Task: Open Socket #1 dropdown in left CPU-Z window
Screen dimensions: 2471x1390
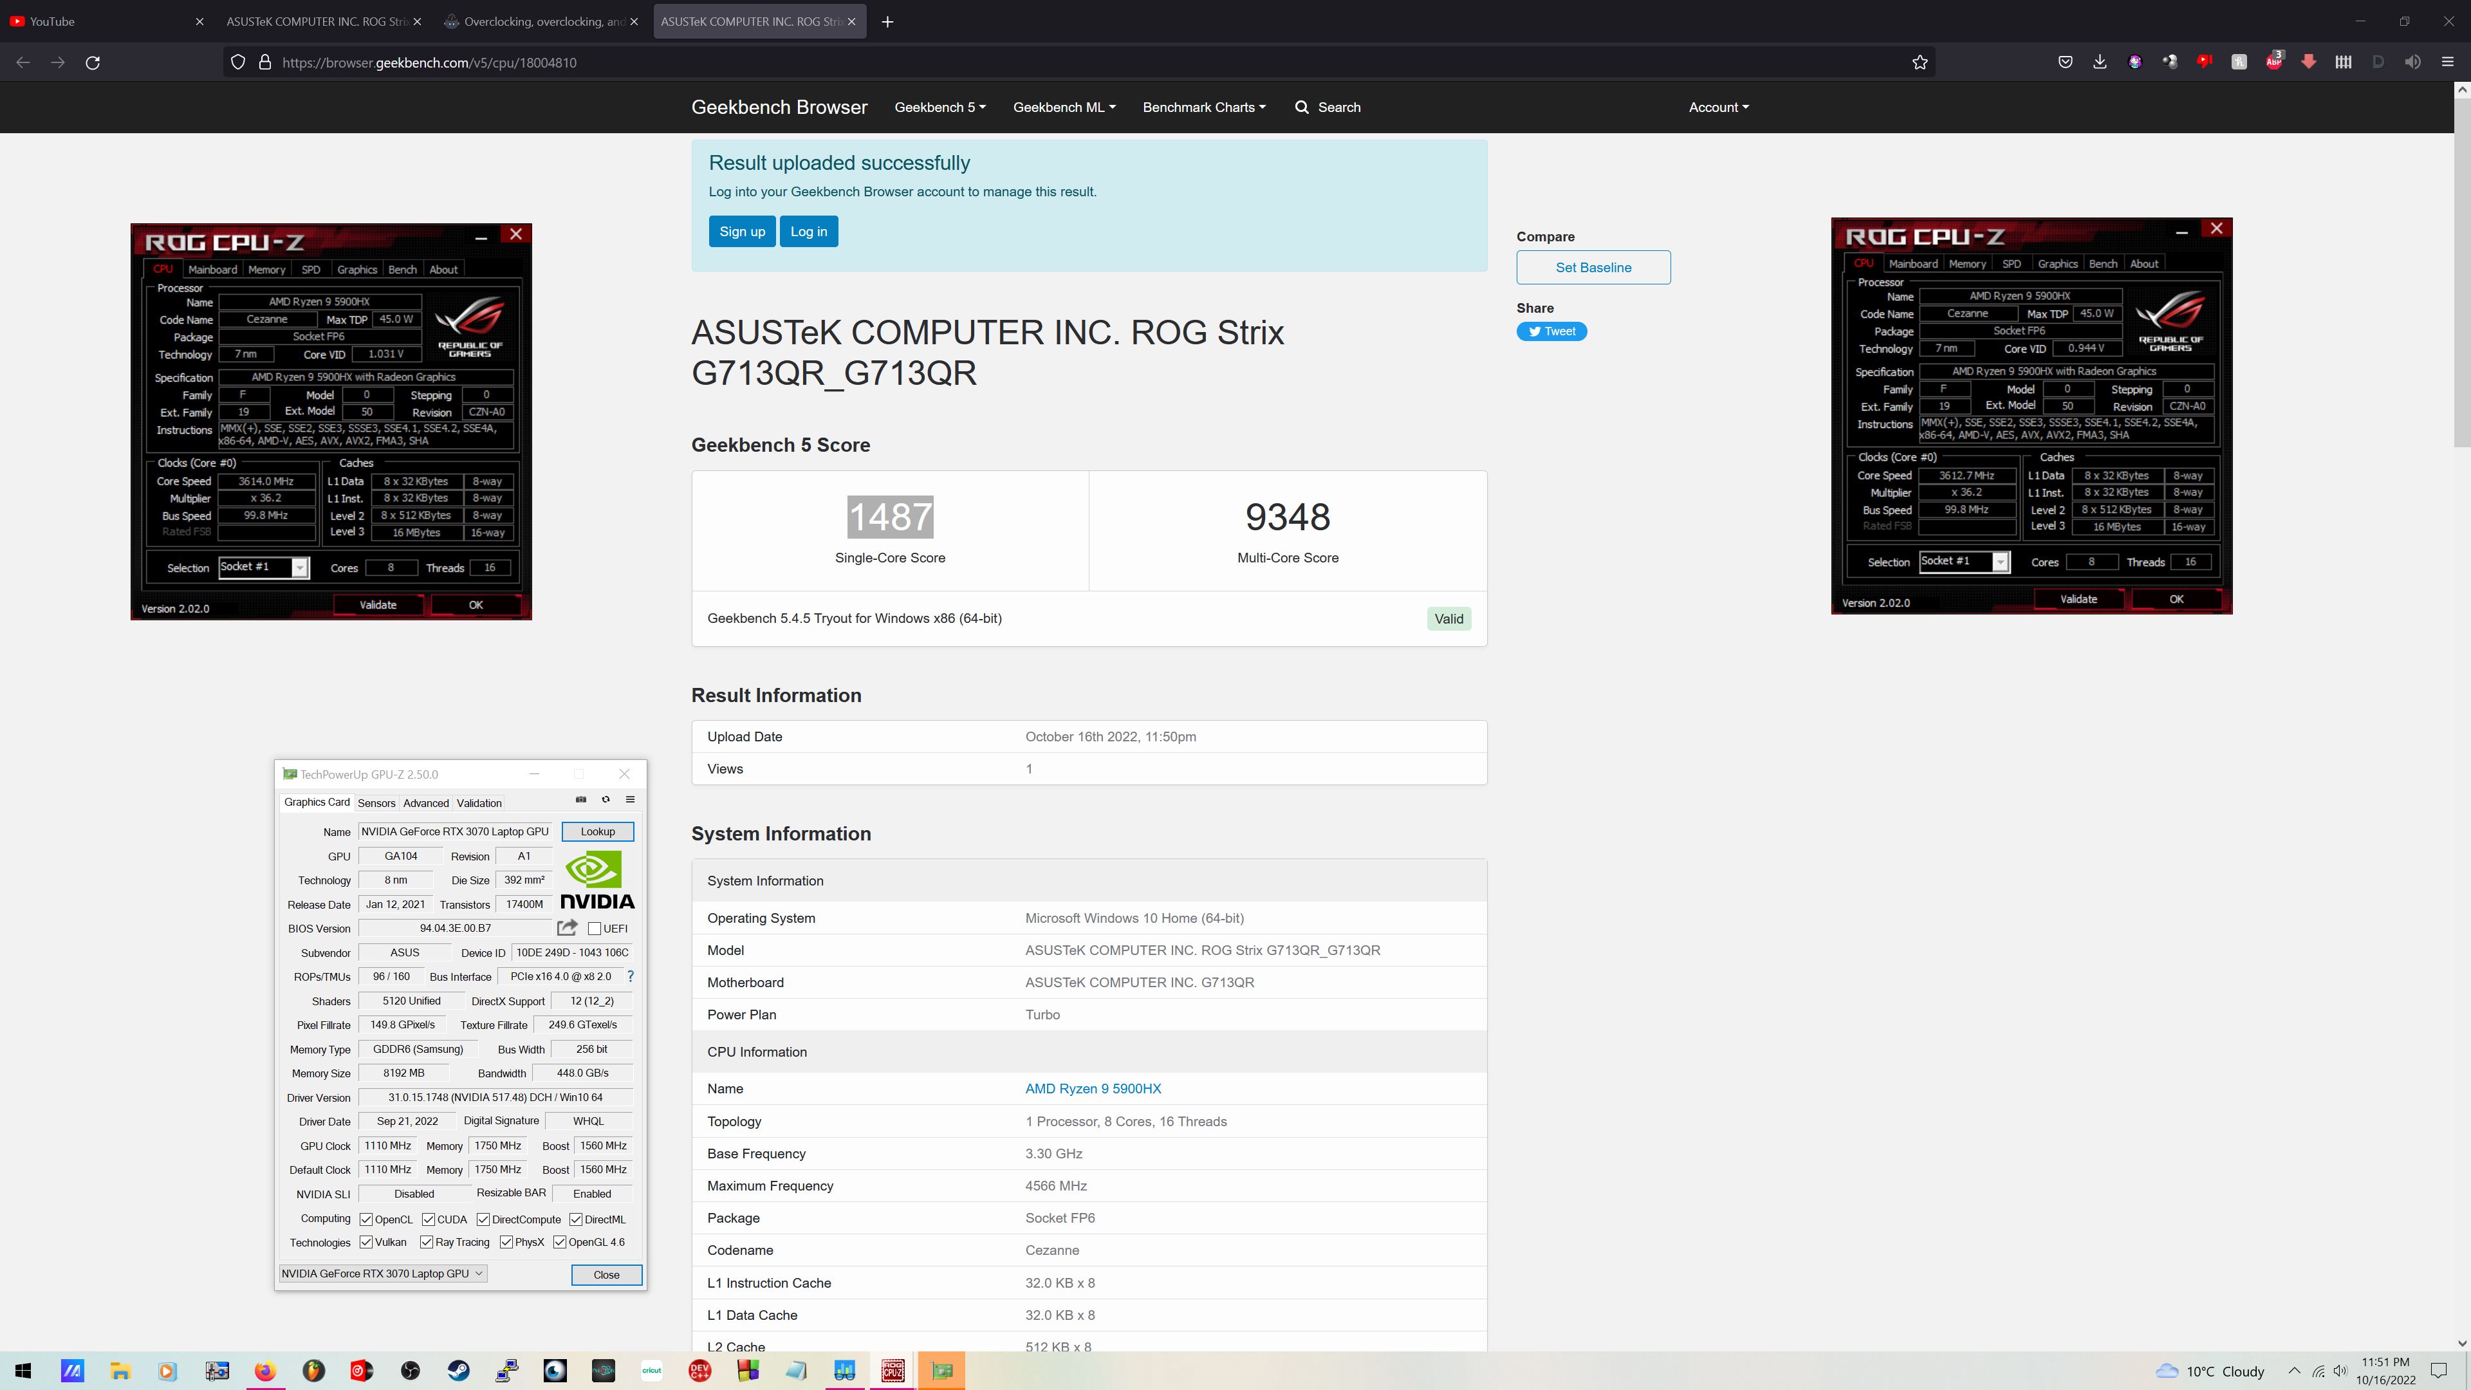Action: tap(263, 567)
